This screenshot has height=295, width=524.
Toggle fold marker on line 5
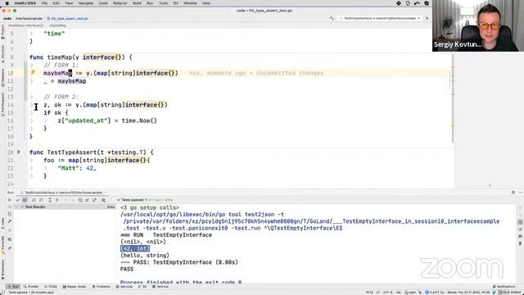click(x=32, y=34)
